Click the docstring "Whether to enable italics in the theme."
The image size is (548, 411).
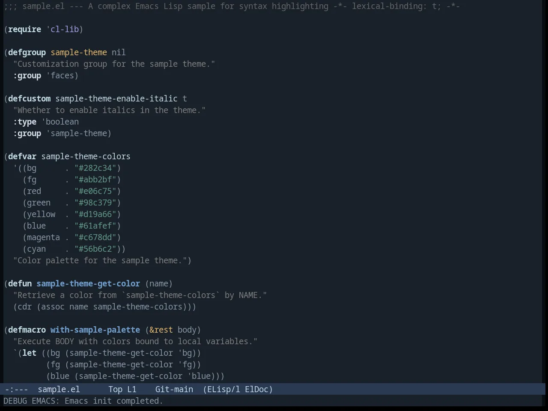pyautogui.click(x=109, y=110)
